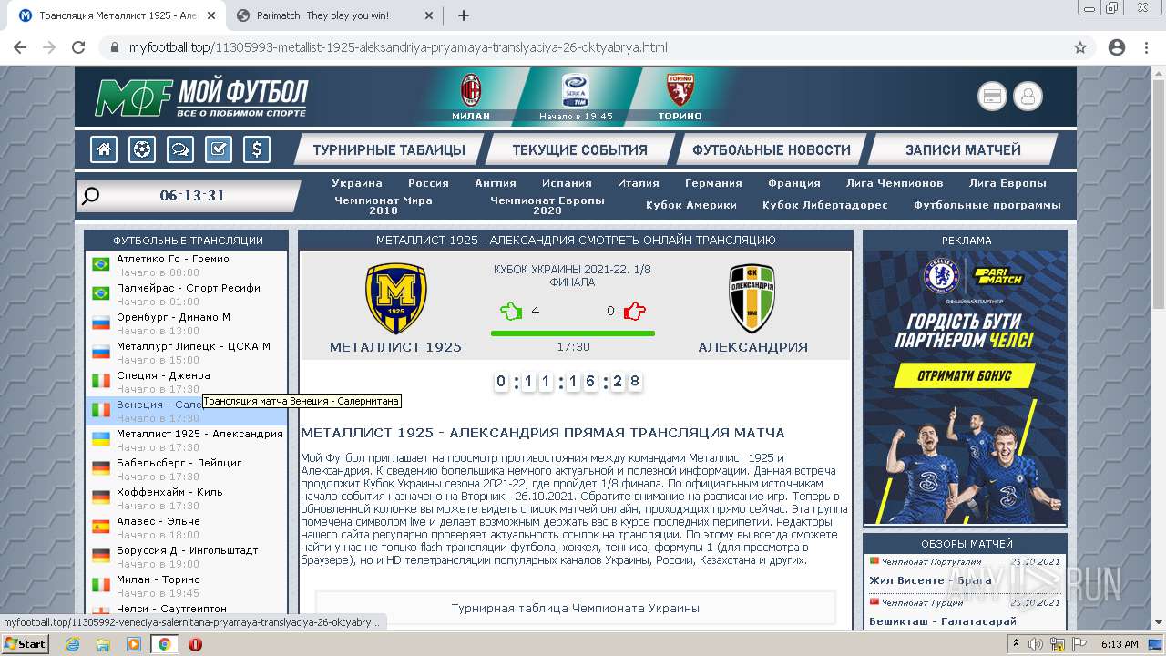Open Оренбург - Динамо М broadcast
The width and height of the screenshot is (1166, 656).
pyautogui.click(x=187, y=323)
